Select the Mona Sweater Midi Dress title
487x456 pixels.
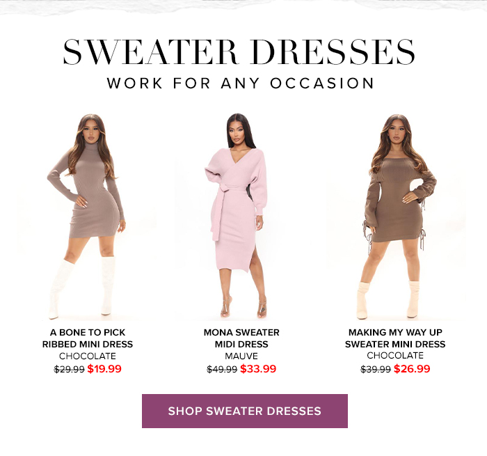[x=241, y=338]
